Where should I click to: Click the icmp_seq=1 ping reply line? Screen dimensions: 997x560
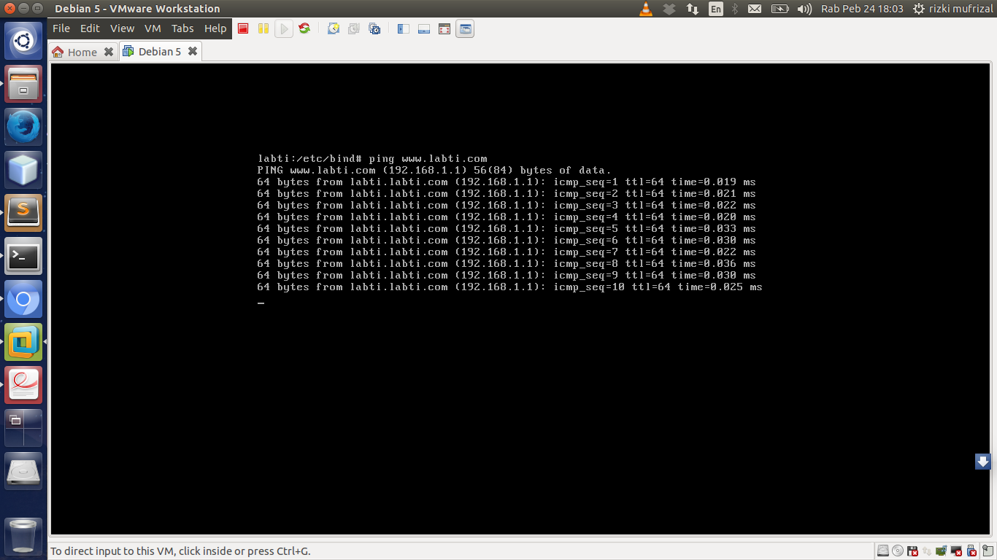(507, 182)
